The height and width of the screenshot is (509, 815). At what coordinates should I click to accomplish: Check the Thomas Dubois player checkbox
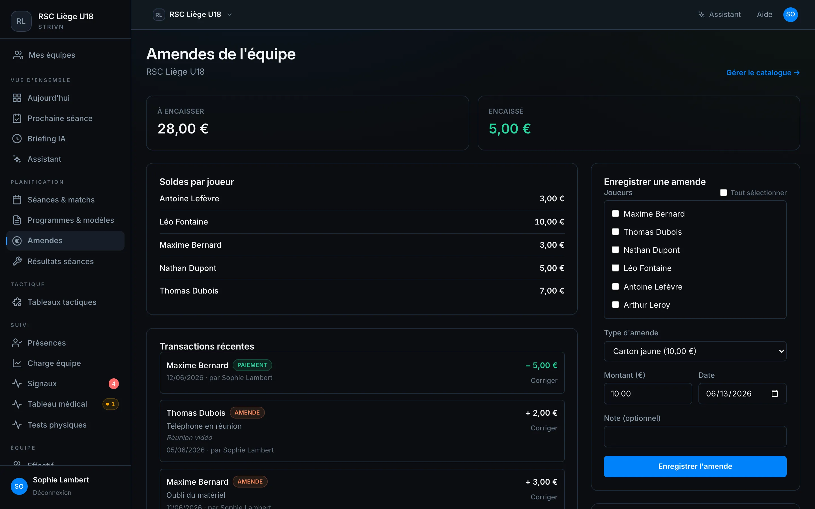point(615,232)
